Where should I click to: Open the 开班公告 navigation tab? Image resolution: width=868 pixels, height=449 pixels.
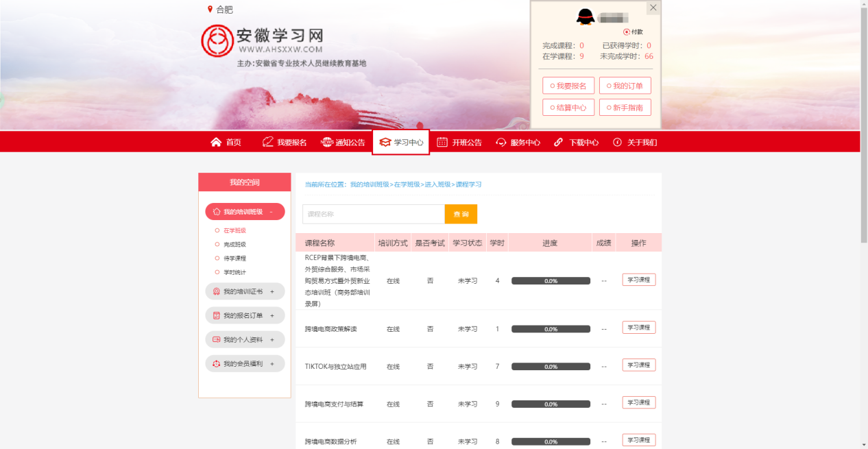459,142
